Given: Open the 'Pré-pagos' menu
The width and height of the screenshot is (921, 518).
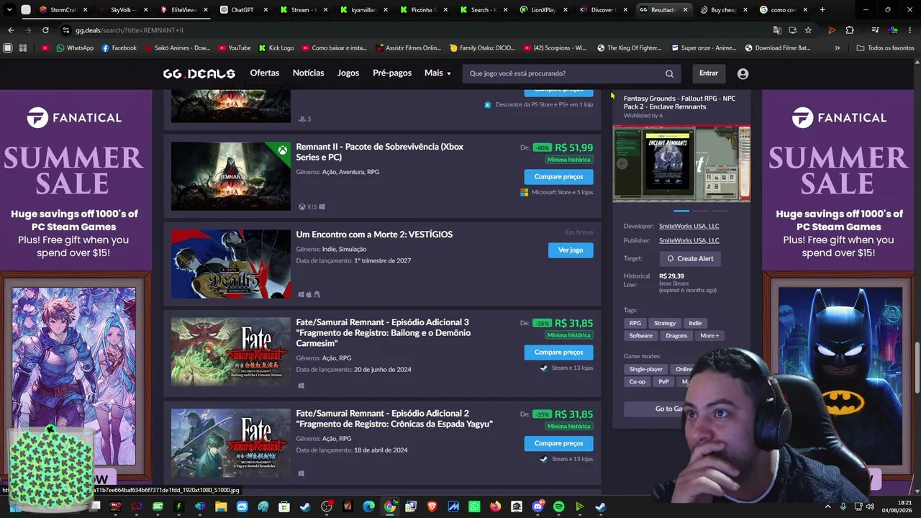Looking at the screenshot, I should (x=392, y=73).
